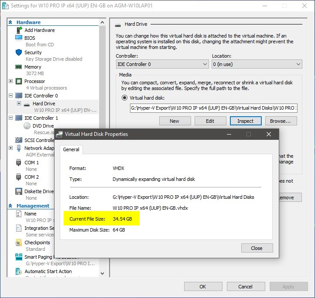Click the Automatic Start Action icon
This screenshot has height=298, width=315.
pyautogui.click(x=18, y=271)
